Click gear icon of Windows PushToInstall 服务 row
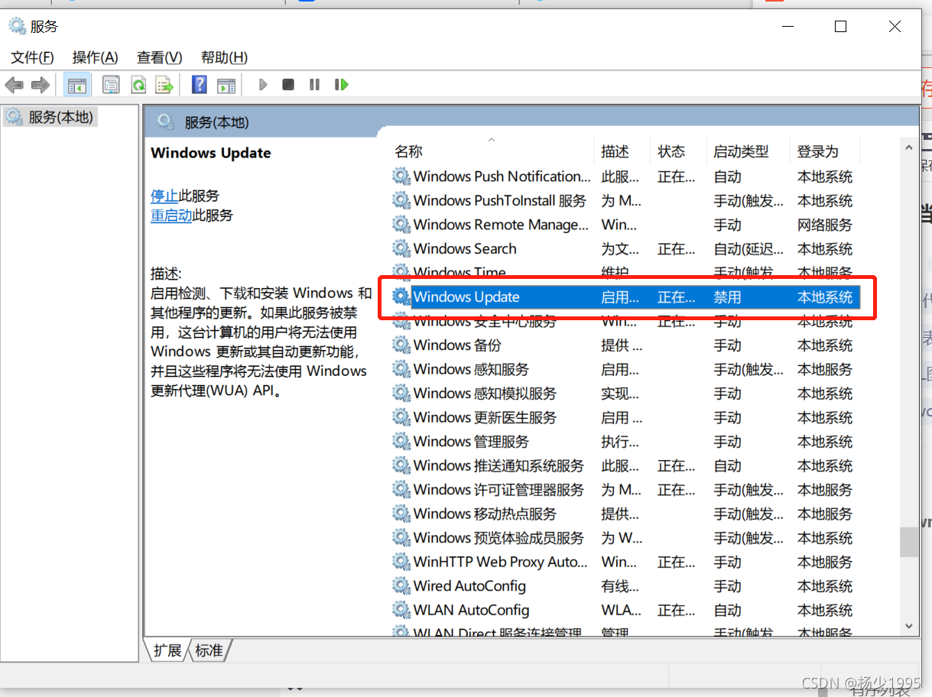 401,200
